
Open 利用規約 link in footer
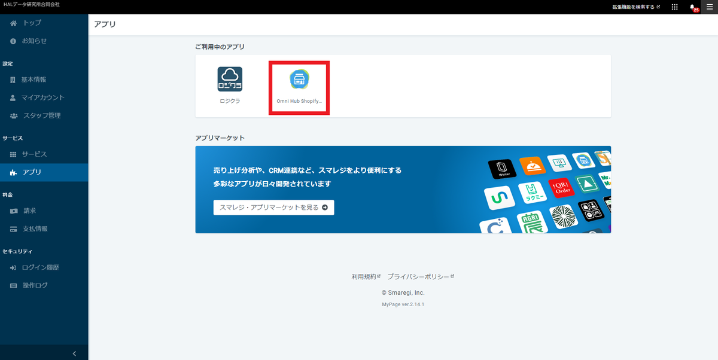coord(366,277)
